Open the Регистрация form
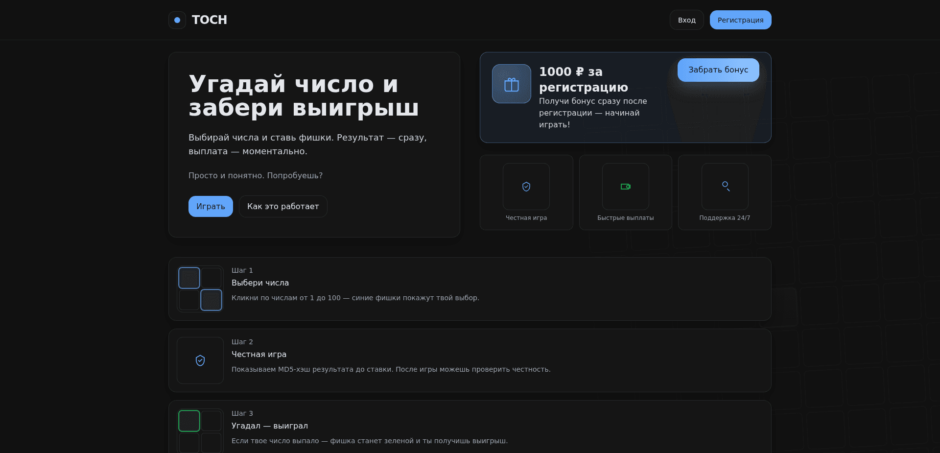Image resolution: width=940 pixels, height=453 pixels. coord(740,20)
